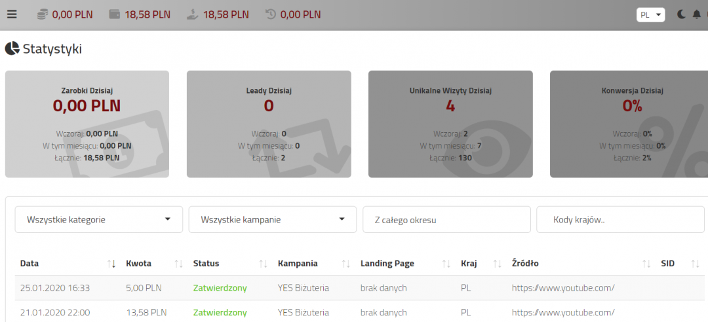Screen dimensions: 708x322
Task: Click the Kody krajów input field
Action: pos(620,220)
